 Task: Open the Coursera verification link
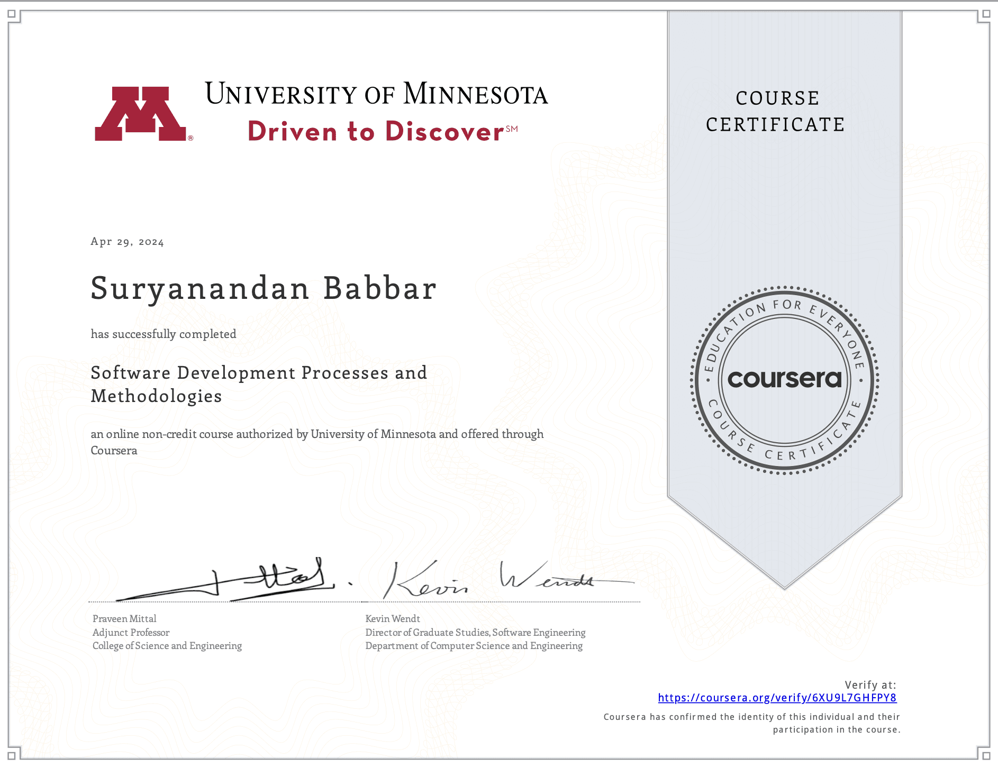click(777, 698)
